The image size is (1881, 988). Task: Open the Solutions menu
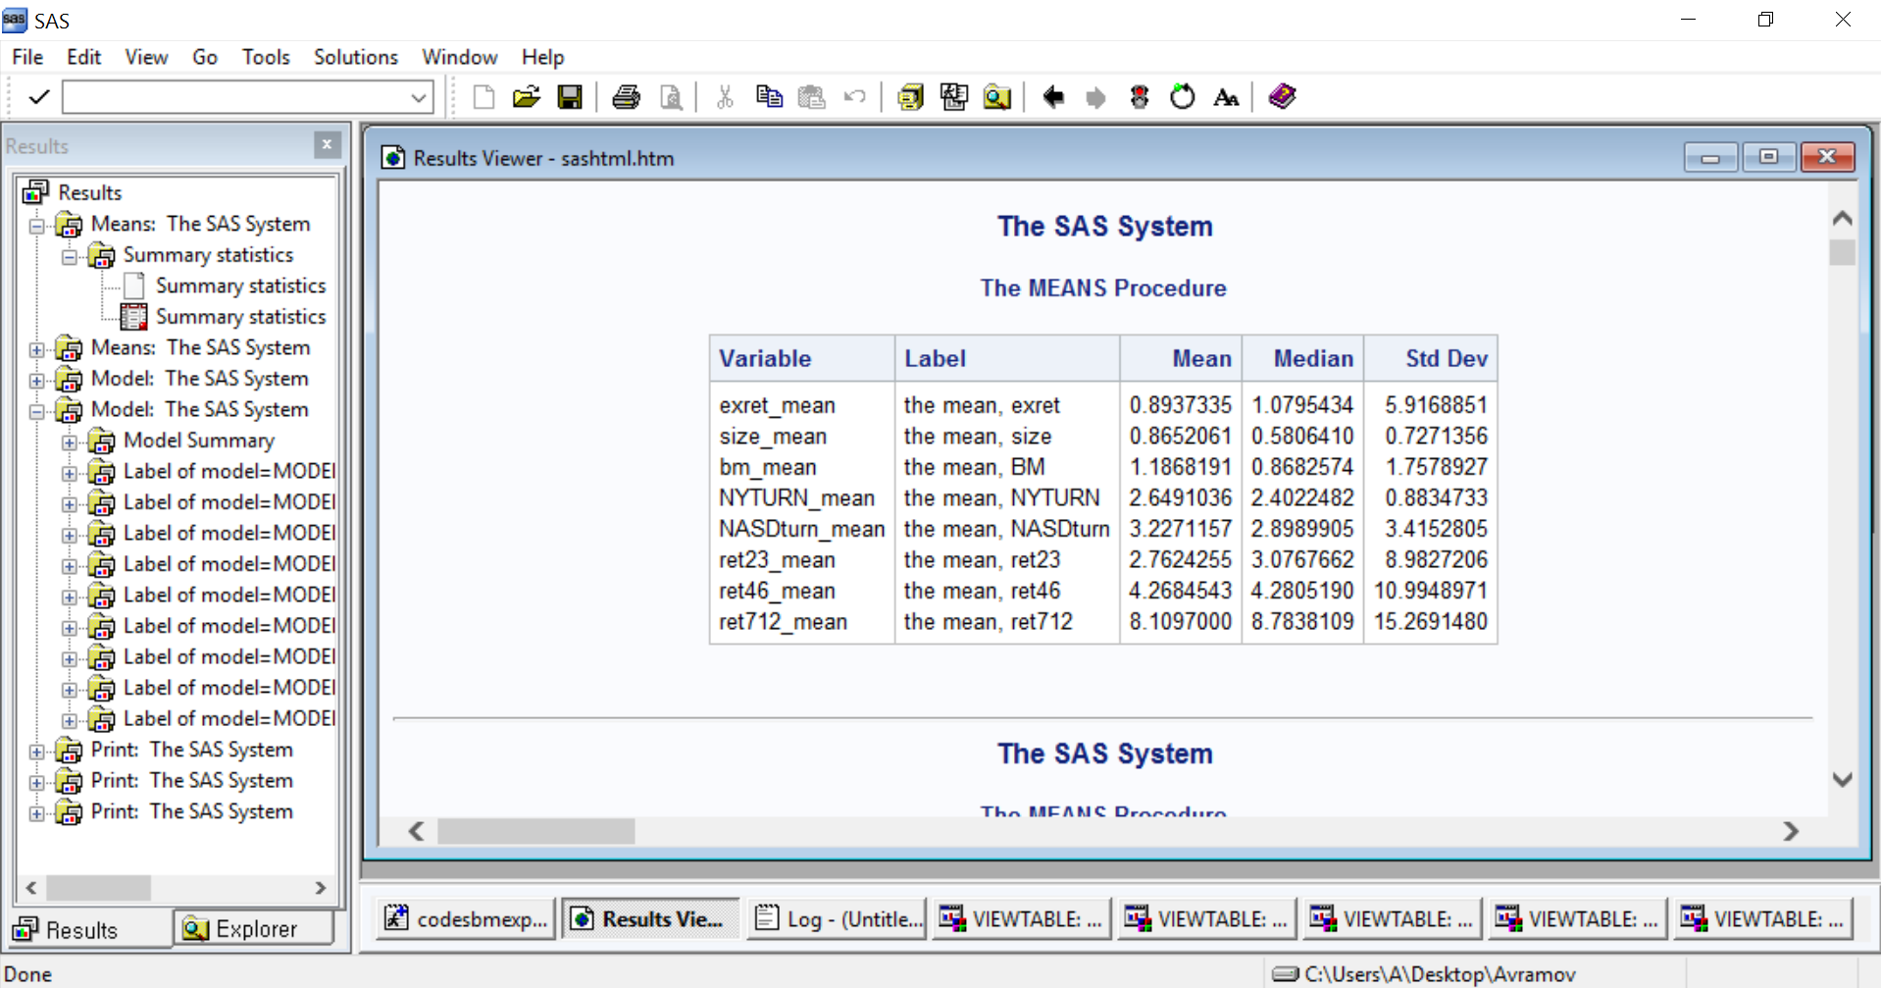point(355,57)
